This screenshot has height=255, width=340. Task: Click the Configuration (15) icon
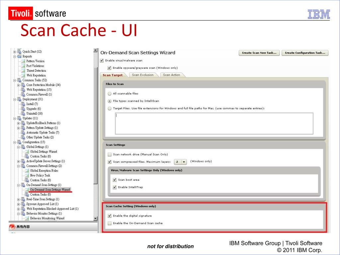(x=19, y=142)
